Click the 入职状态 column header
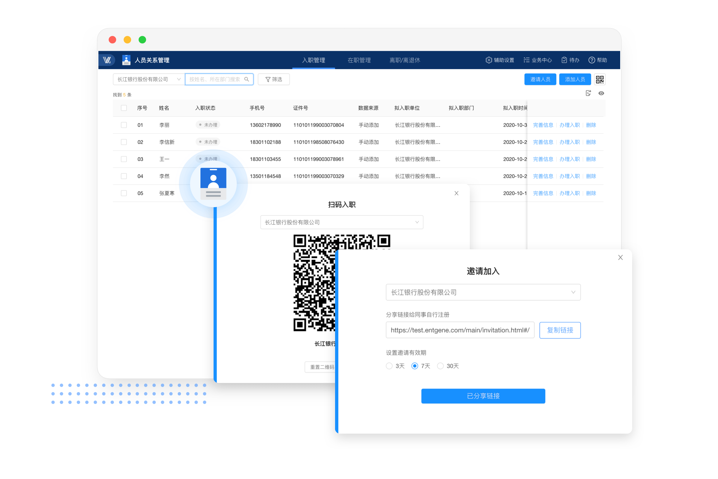Screen dimensions: 718x479 pyautogui.click(x=205, y=108)
